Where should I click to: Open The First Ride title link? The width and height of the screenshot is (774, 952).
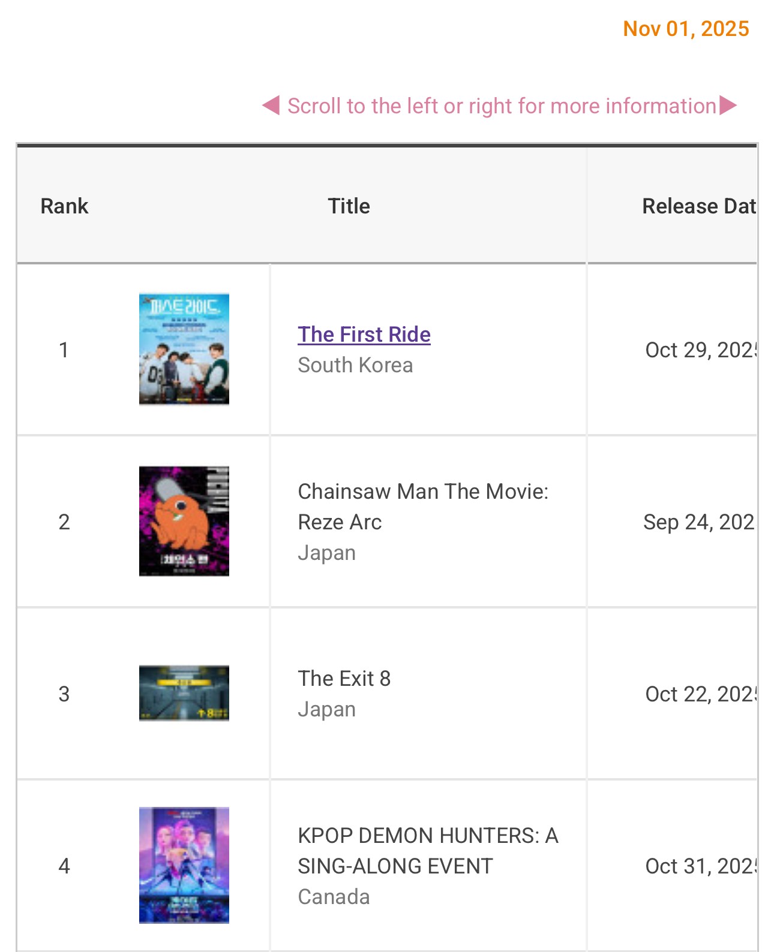click(364, 335)
